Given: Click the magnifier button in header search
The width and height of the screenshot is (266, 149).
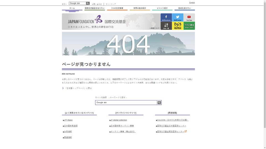Looking at the screenshot, I should (x=88, y=3).
